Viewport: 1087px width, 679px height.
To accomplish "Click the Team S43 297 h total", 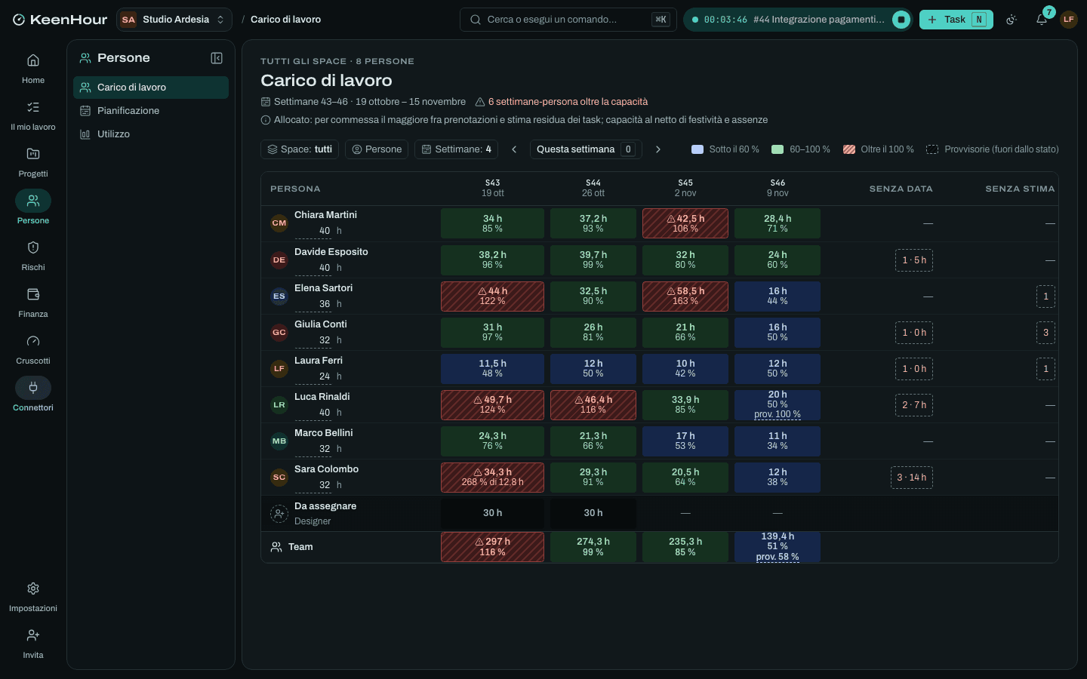I will pos(492,547).
